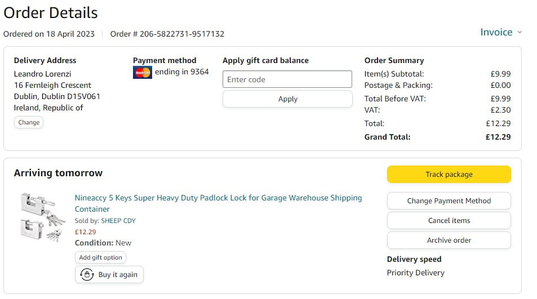Change the delivery address

[29, 122]
